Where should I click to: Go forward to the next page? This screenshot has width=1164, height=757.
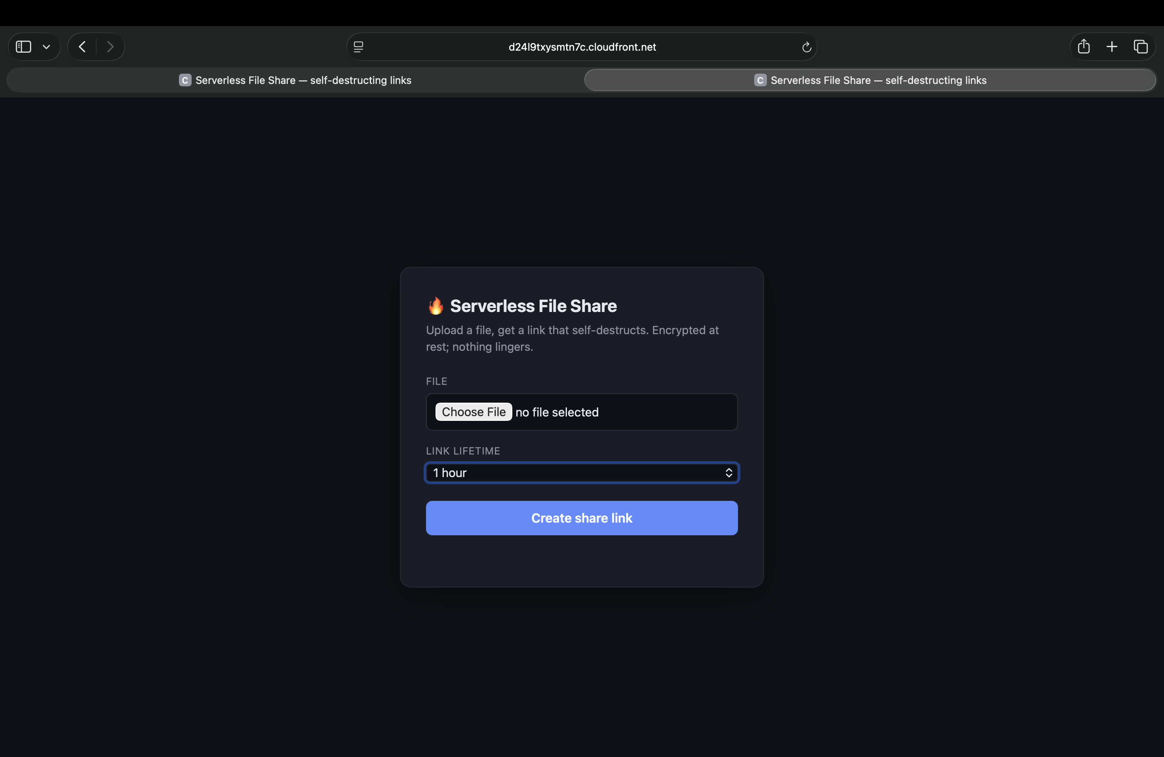click(x=110, y=47)
